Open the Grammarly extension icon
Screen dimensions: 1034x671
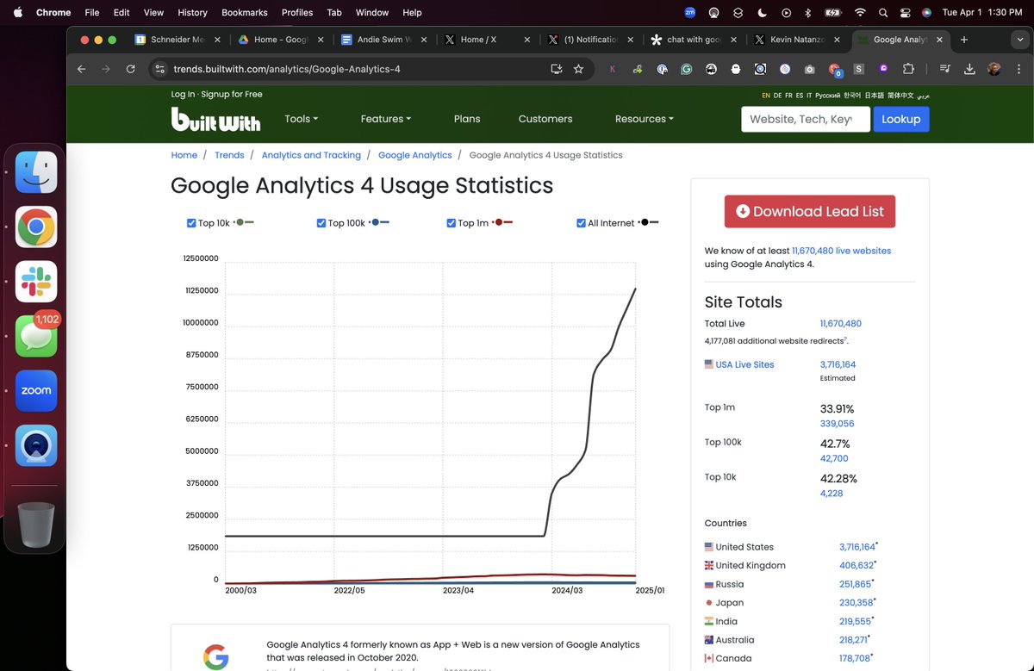click(686, 69)
